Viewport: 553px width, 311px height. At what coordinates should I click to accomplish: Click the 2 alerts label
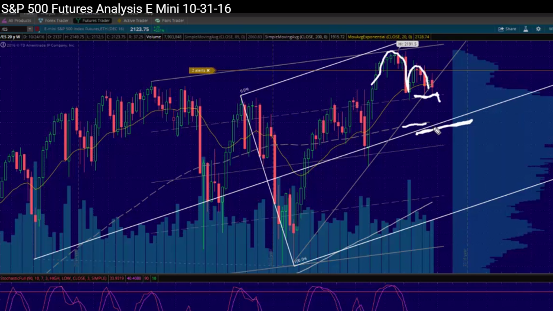(198, 70)
